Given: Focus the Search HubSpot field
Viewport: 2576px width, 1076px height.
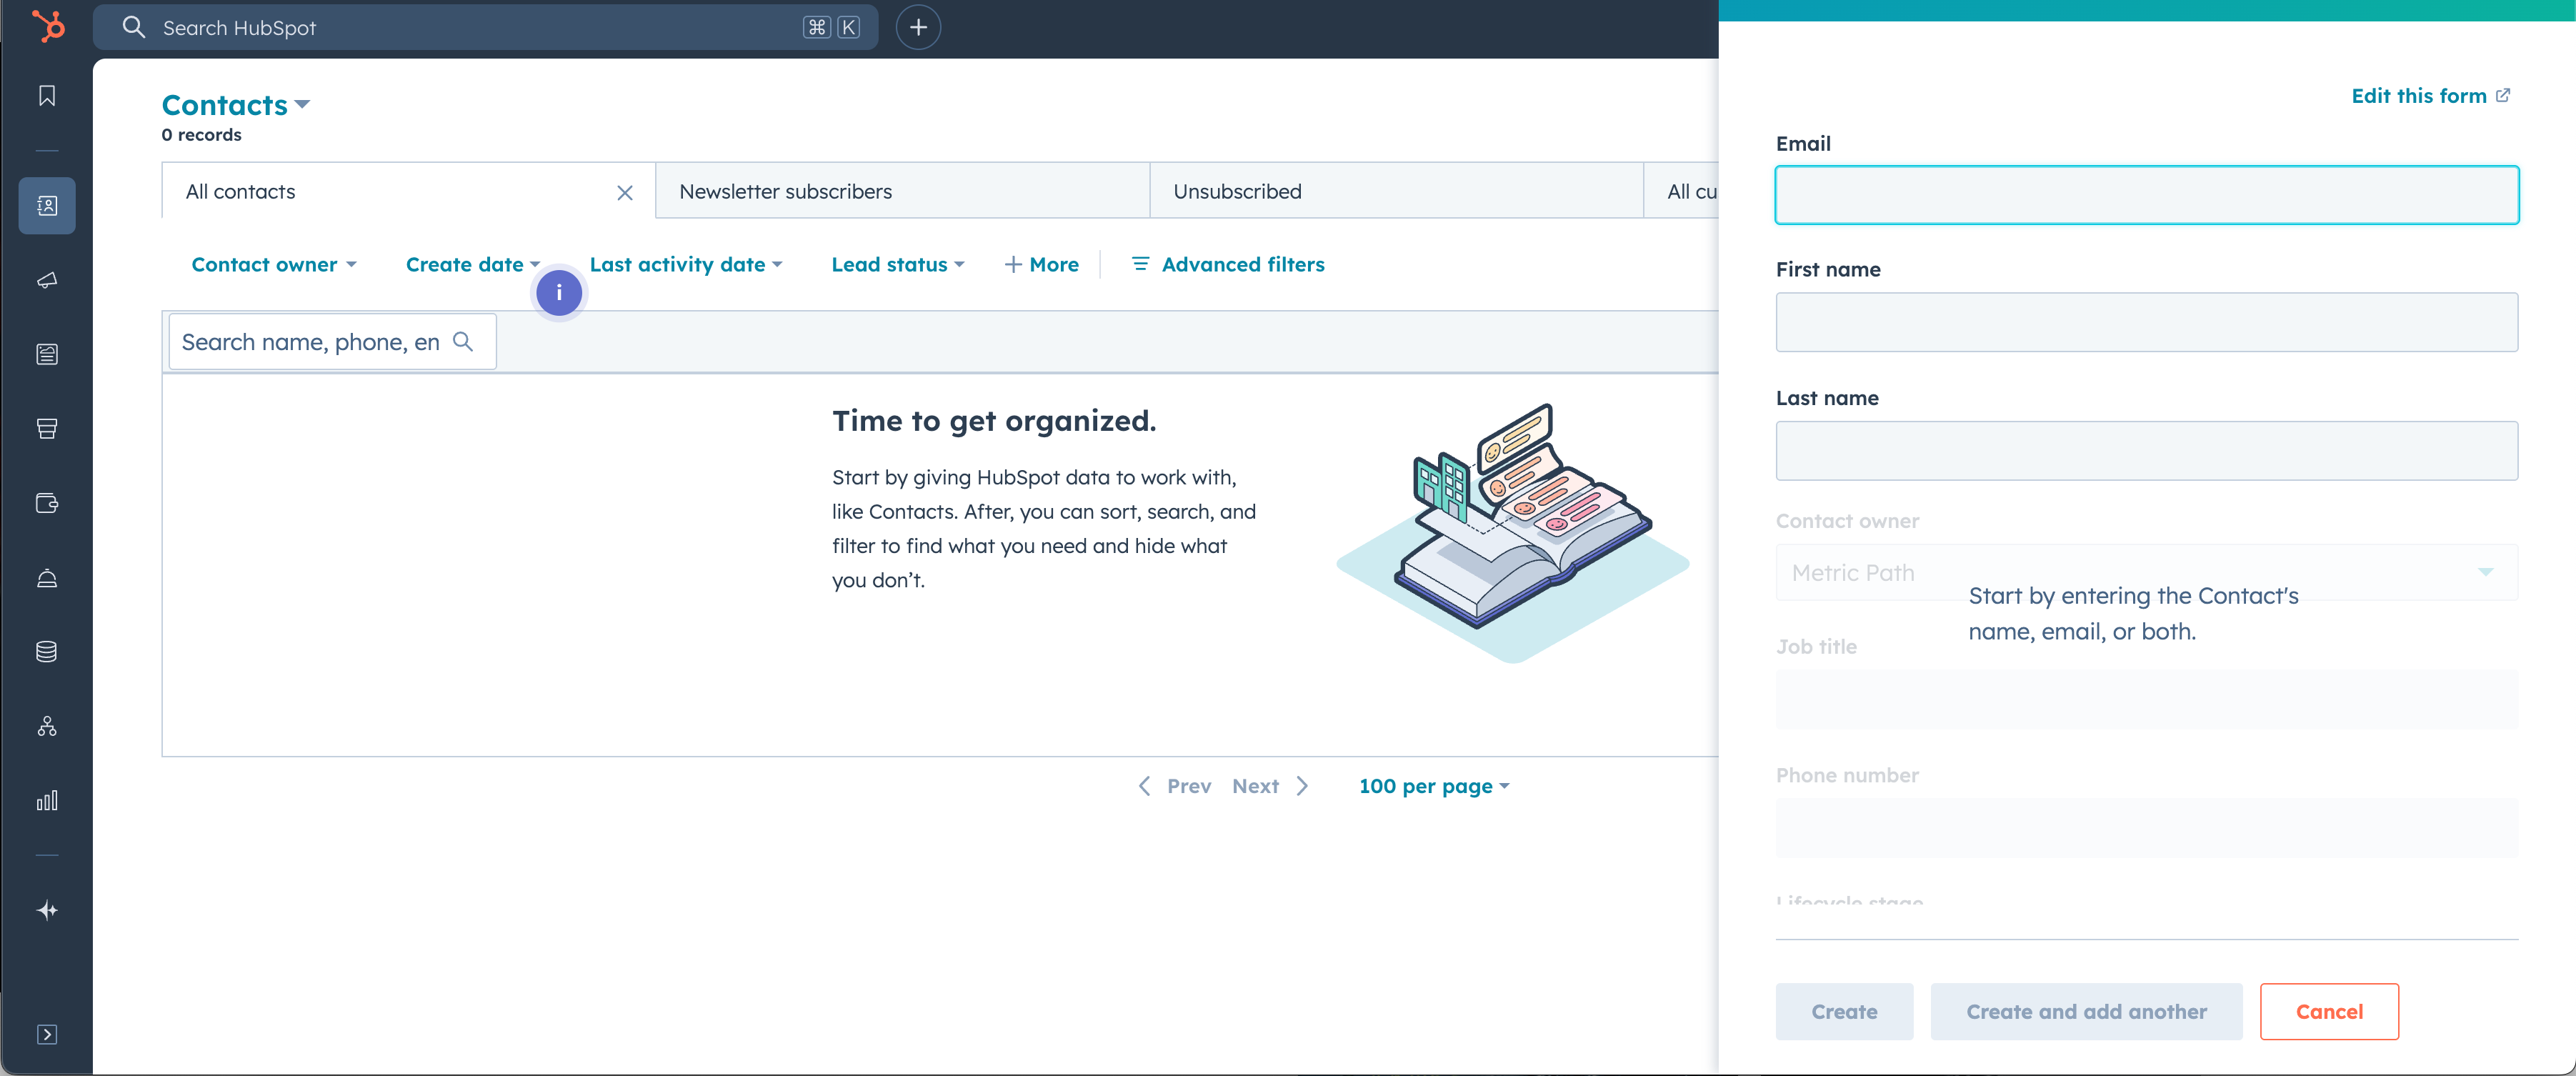Looking at the screenshot, I should pos(486,27).
